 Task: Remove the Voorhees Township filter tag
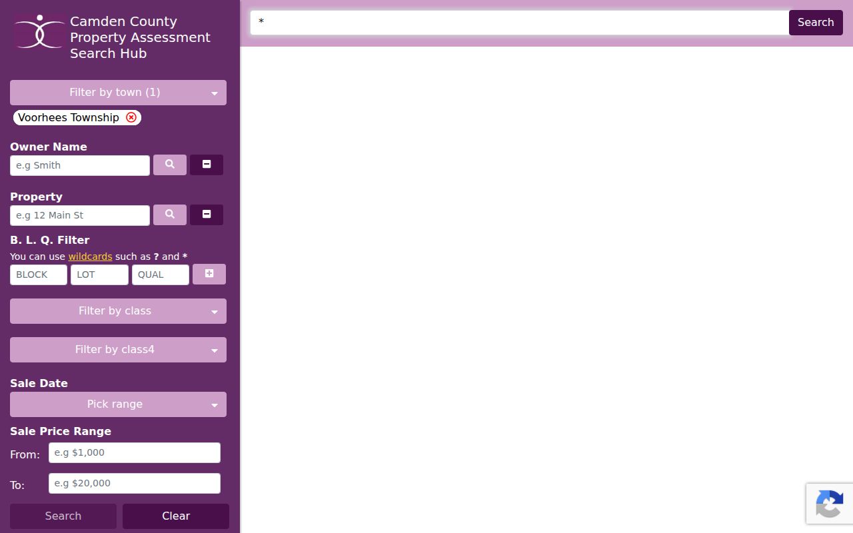(131, 117)
